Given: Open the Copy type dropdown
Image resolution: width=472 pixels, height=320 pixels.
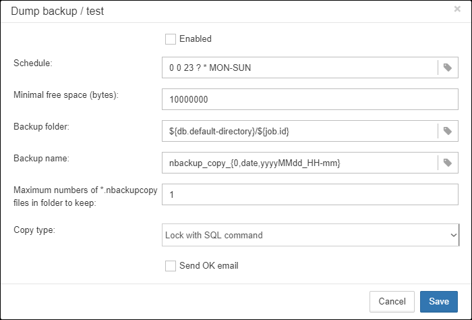Looking at the screenshot, I should coord(310,235).
